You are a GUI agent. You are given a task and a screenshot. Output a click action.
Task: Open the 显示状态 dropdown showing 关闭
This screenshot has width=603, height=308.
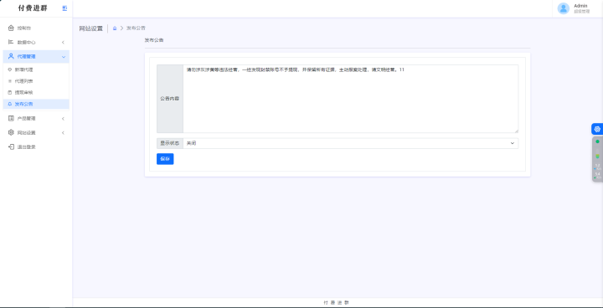click(x=350, y=143)
